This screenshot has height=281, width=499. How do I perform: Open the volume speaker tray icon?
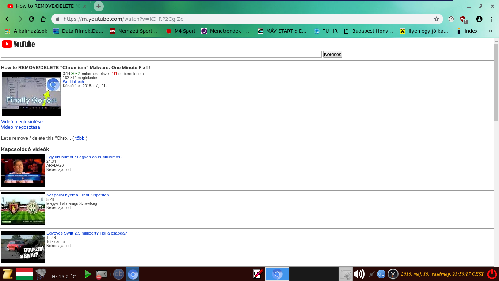pos(359,274)
